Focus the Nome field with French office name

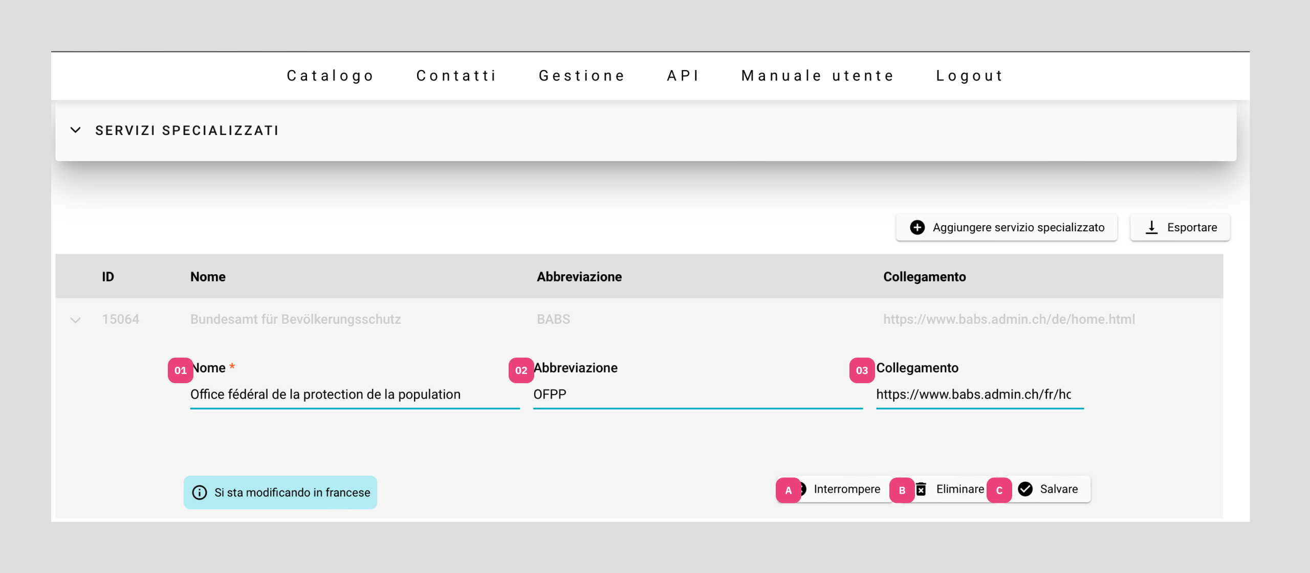[x=354, y=394]
